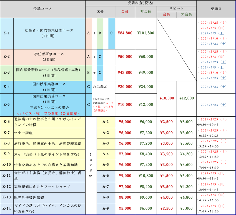Select the K-11 course code cell

pos(7,176)
